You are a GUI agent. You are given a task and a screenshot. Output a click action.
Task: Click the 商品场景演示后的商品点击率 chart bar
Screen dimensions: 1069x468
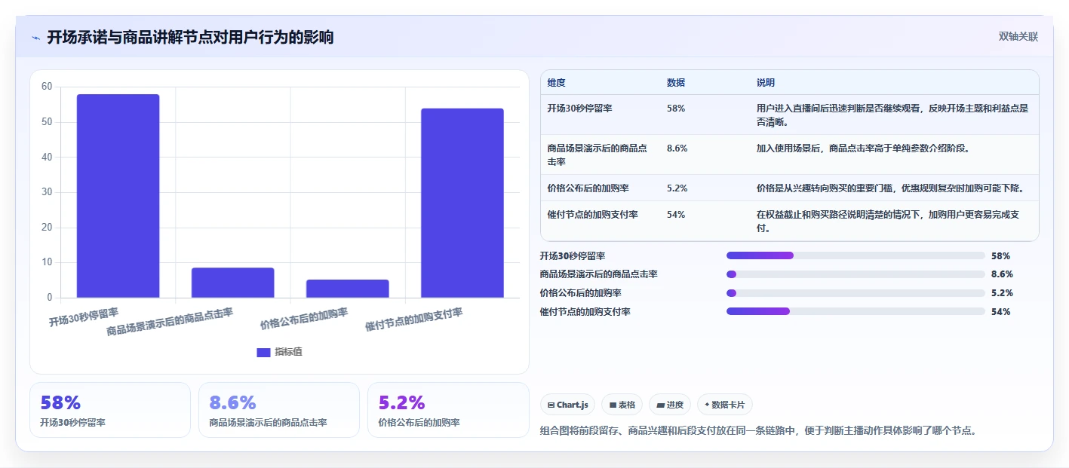[x=233, y=283]
